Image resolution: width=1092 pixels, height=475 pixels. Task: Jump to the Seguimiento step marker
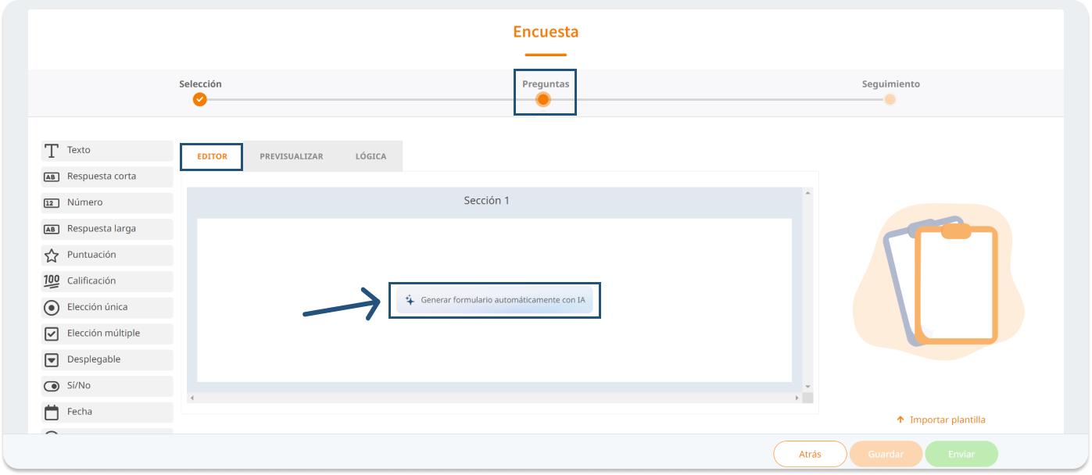[x=890, y=99]
